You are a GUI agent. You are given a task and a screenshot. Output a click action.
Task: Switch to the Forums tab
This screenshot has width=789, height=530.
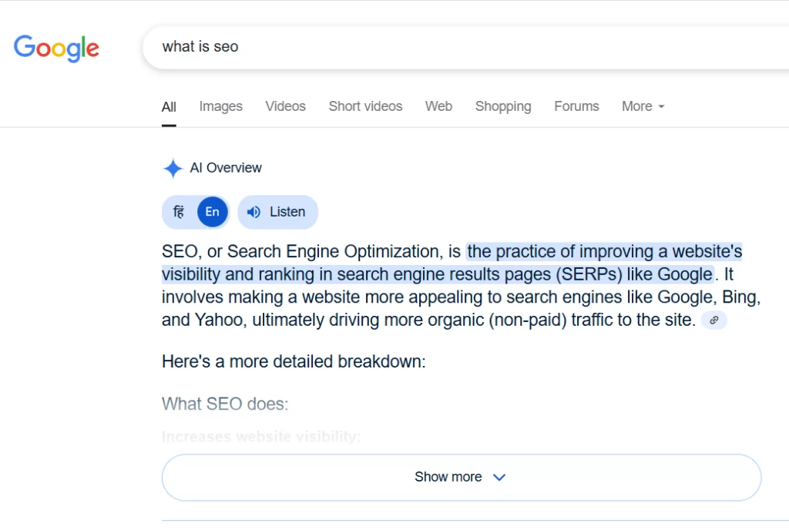576,106
